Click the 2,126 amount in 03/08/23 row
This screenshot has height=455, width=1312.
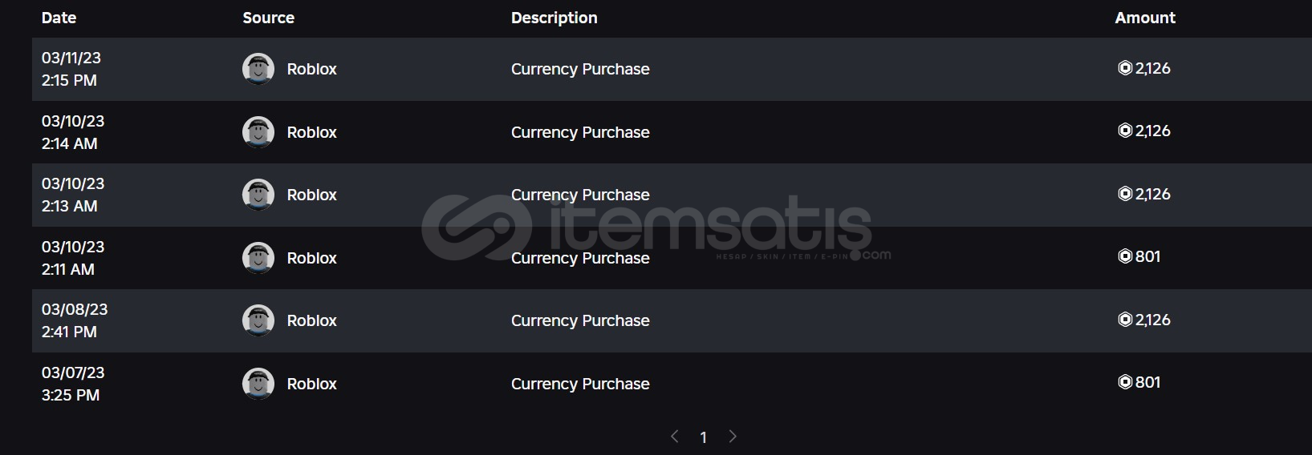pos(1153,320)
